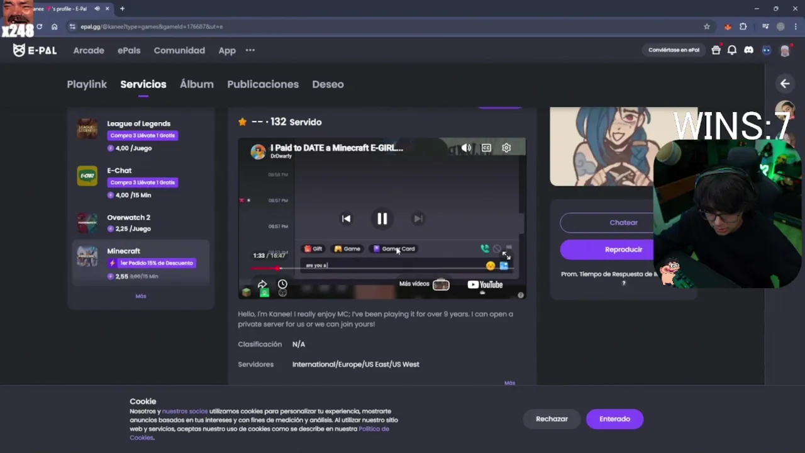The image size is (805, 453).
Task: Share the video using the arrow icon
Action: pyautogui.click(x=262, y=284)
